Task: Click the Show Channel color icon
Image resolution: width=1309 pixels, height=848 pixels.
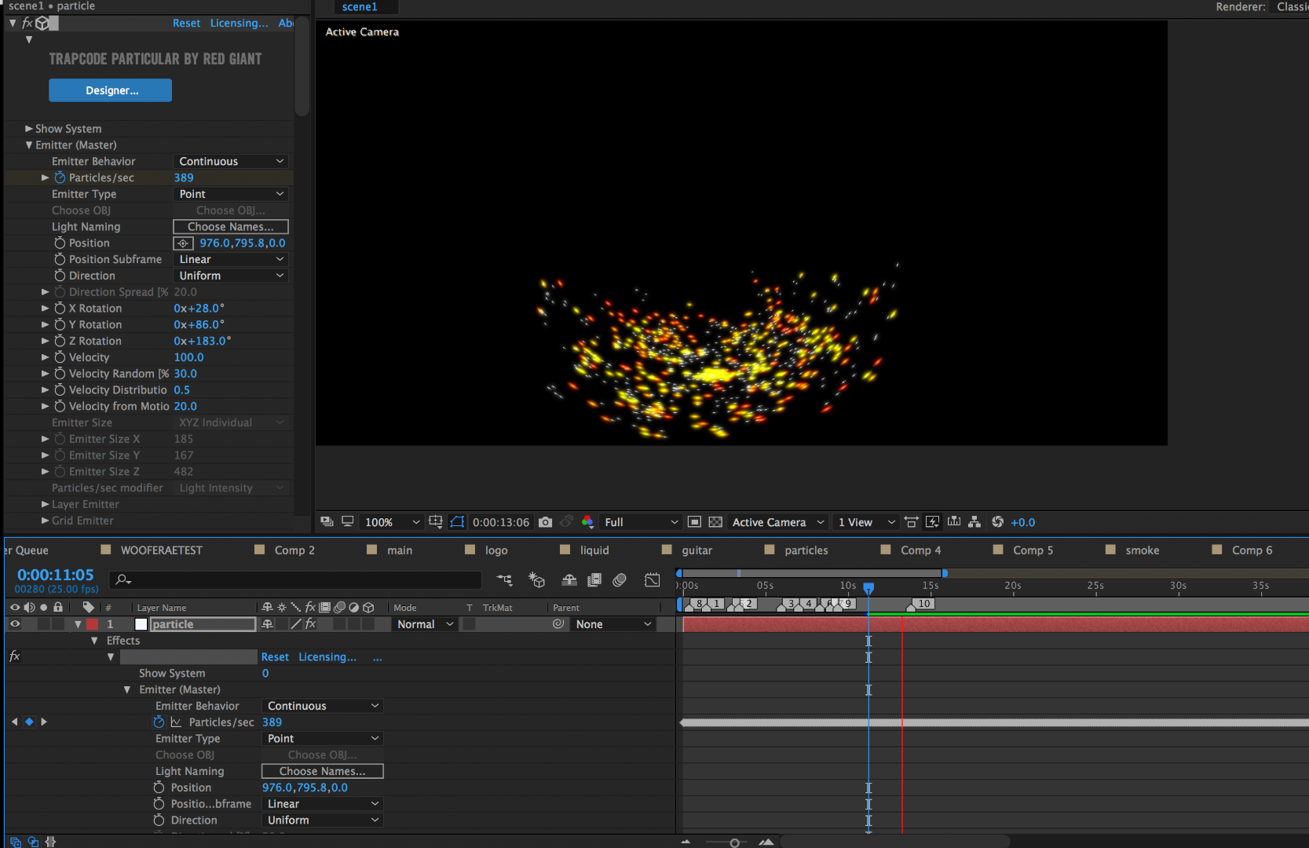Action: 587,522
